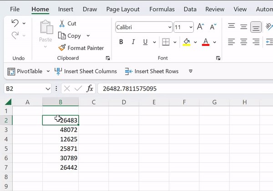Select Middle Align icon

click(243, 27)
